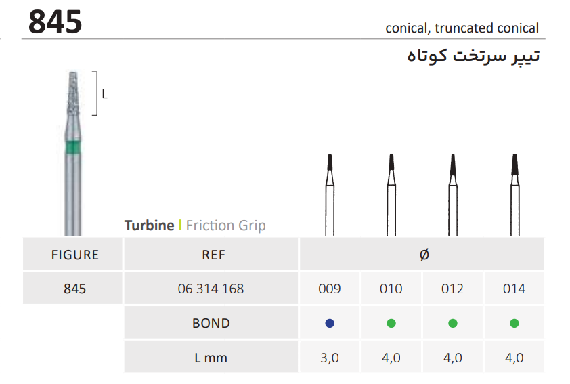This screenshot has width=570, height=384.
Task: Click the 4,0 length under 012
Action: pos(453,358)
